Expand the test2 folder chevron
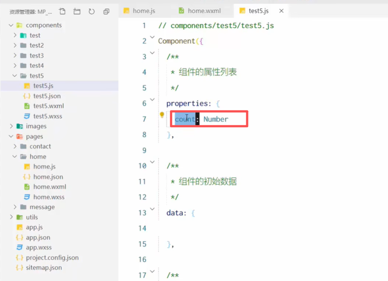 pyautogui.click(x=15, y=45)
